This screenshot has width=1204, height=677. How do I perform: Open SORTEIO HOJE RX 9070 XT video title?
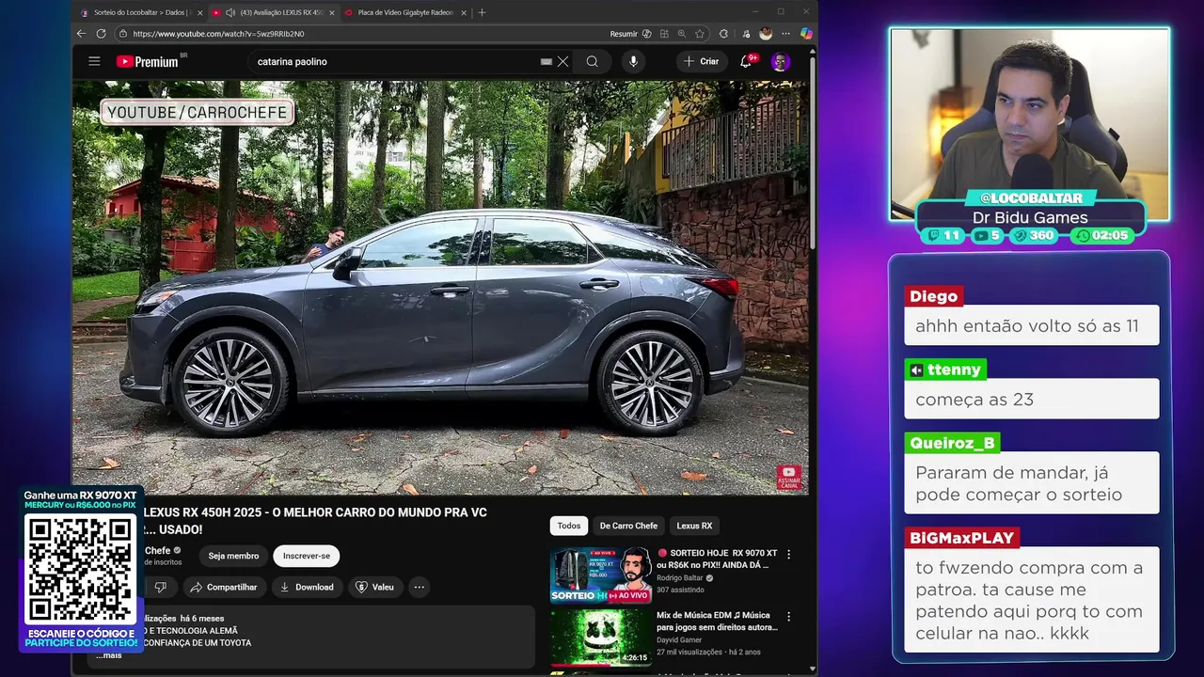tap(719, 559)
